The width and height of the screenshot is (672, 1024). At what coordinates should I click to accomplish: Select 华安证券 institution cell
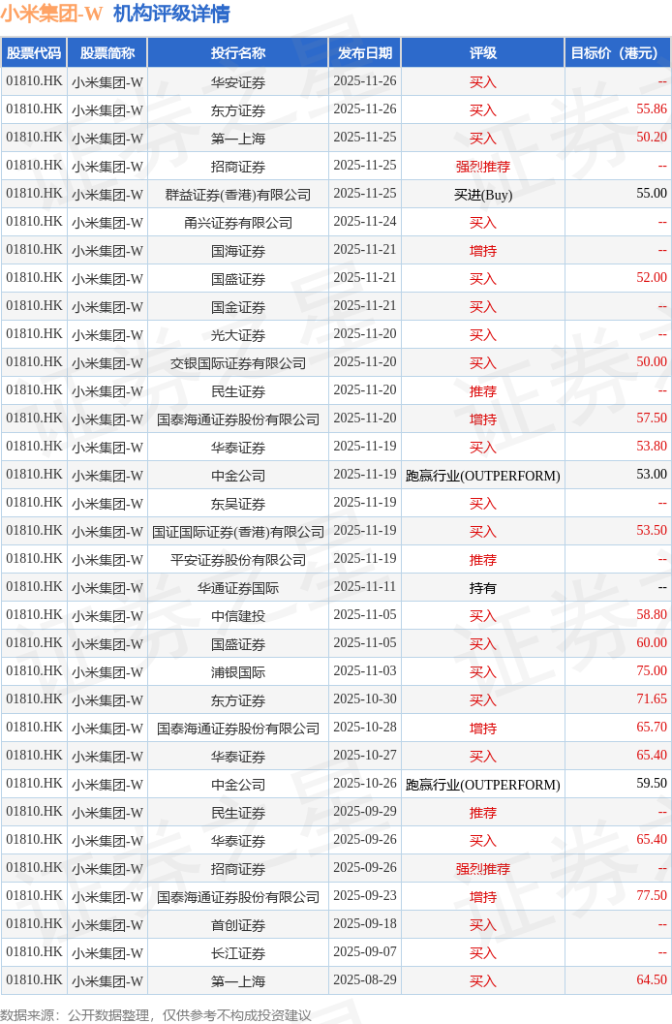coord(237,82)
